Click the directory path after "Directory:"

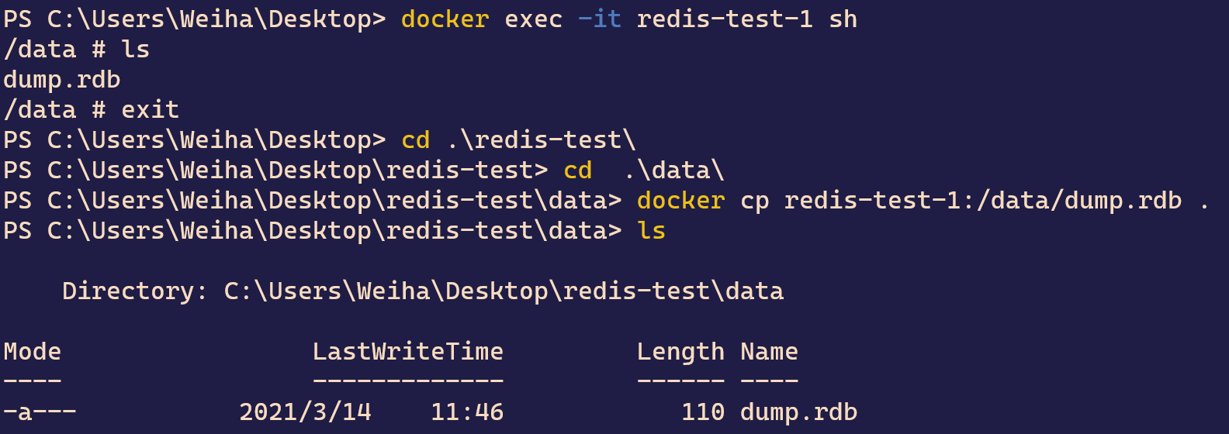click(504, 291)
